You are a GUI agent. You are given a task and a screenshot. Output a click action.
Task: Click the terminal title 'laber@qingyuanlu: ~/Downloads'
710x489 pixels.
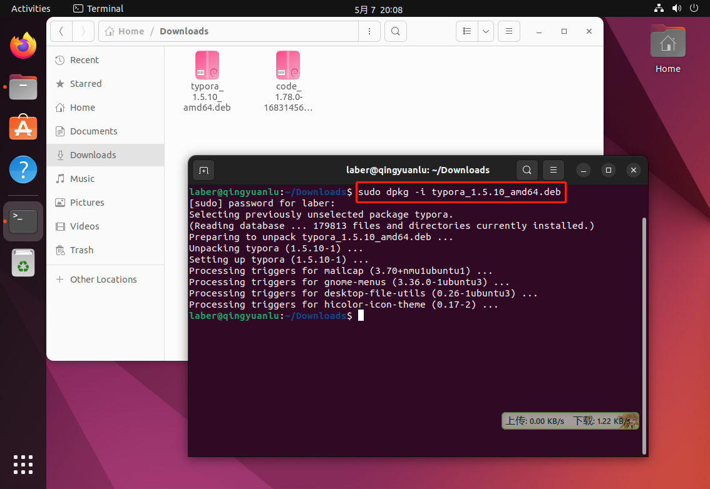point(418,170)
